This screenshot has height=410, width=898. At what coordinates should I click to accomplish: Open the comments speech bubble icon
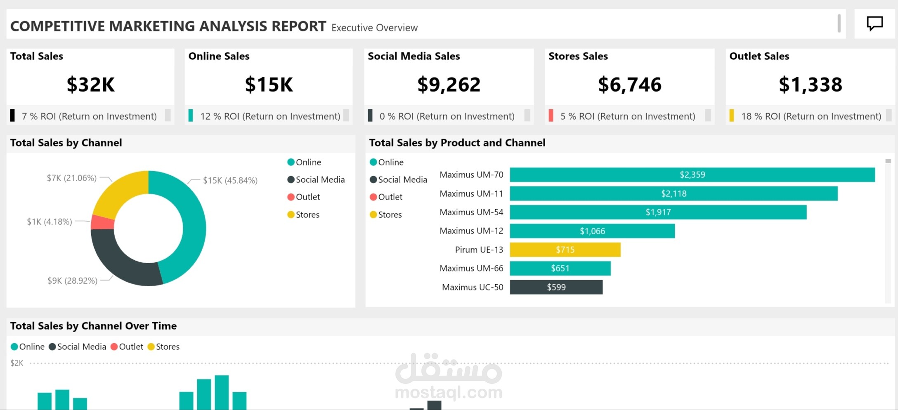click(874, 24)
